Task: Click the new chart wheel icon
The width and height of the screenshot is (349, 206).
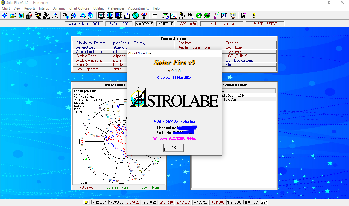Action: [x=4, y=15]
